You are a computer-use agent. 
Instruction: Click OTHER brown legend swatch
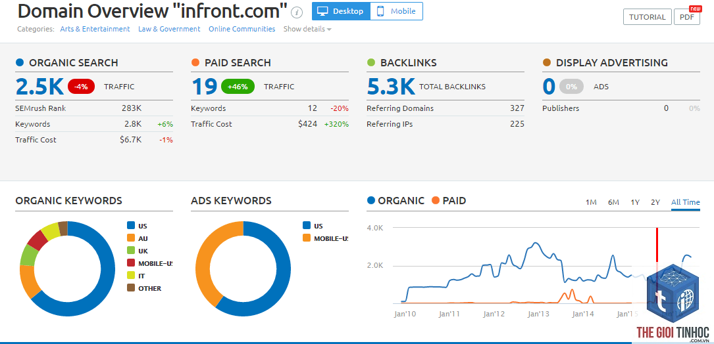131,288
